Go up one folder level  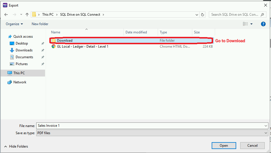coord(27,15)
